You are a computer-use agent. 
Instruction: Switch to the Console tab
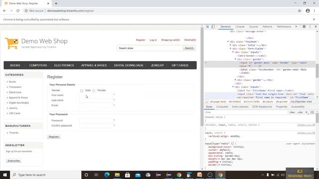240,26
